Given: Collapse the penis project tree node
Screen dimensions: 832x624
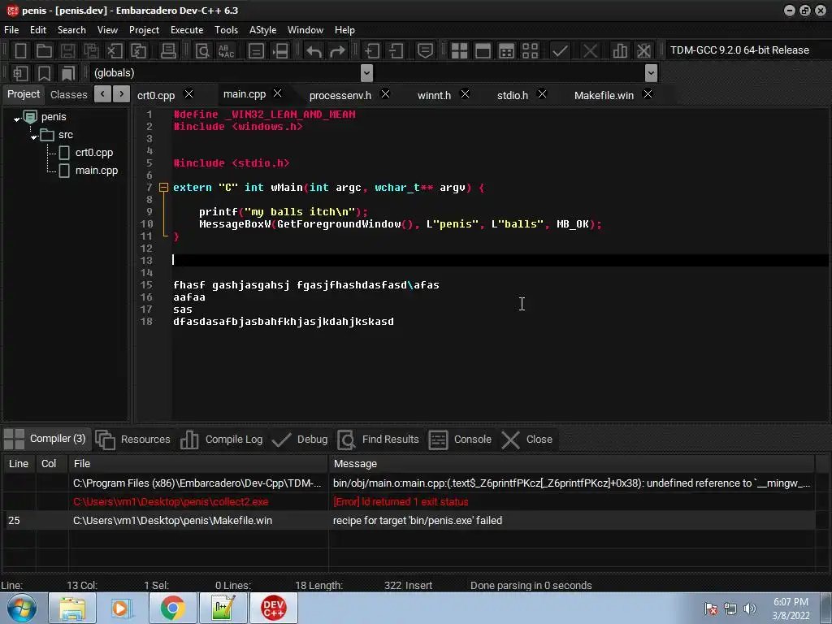Looking at the screenshot, I should point(17,119).
